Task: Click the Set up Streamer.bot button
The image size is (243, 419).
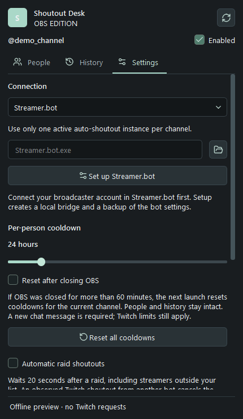Action: (118, 176)
